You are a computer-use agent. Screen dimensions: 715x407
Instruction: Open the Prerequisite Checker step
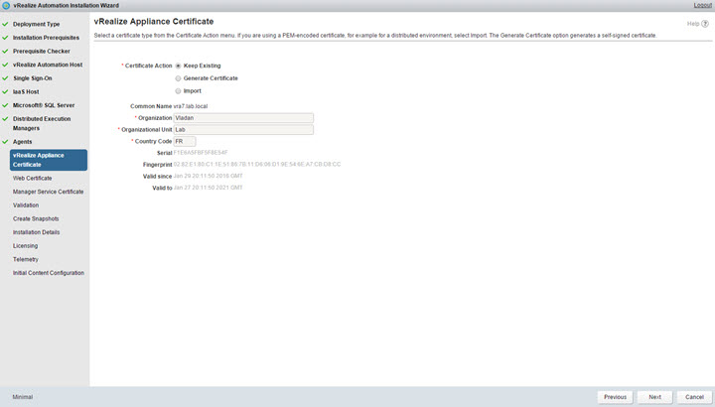(42, 51)
